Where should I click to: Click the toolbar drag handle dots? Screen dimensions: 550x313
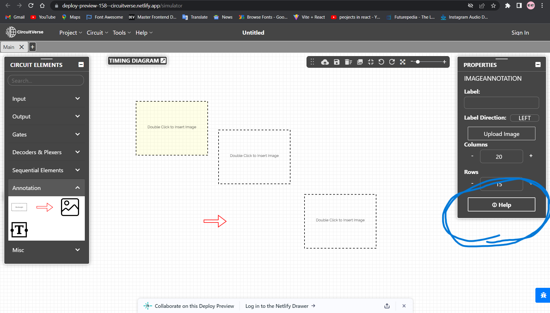[313, 62]
